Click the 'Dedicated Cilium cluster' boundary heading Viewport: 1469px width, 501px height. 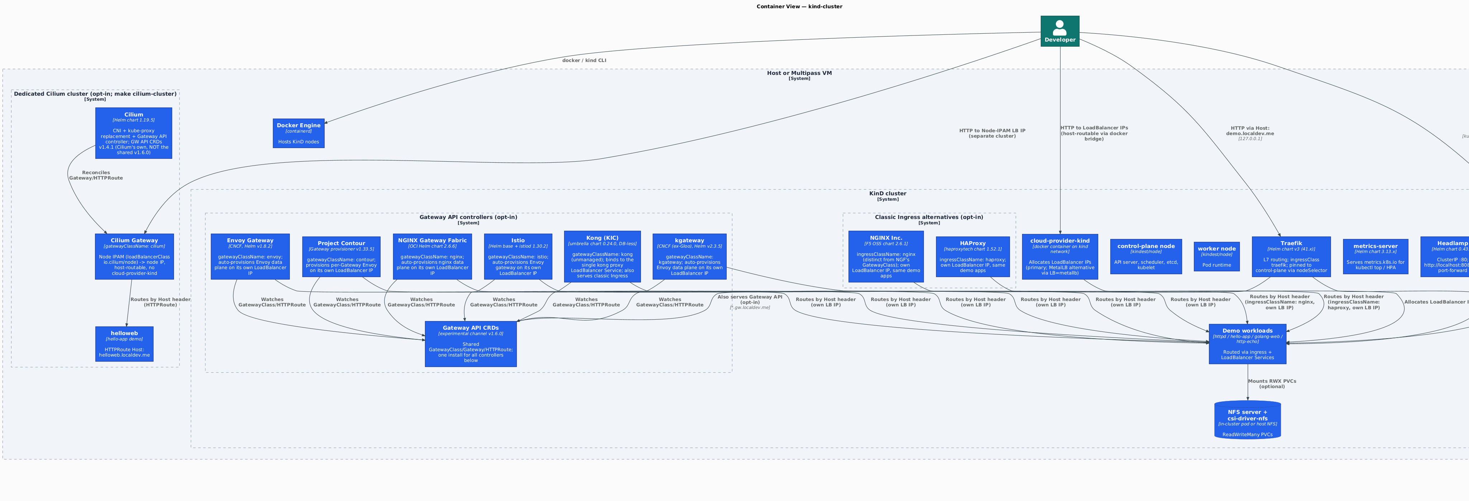click(x=95, y=94)
